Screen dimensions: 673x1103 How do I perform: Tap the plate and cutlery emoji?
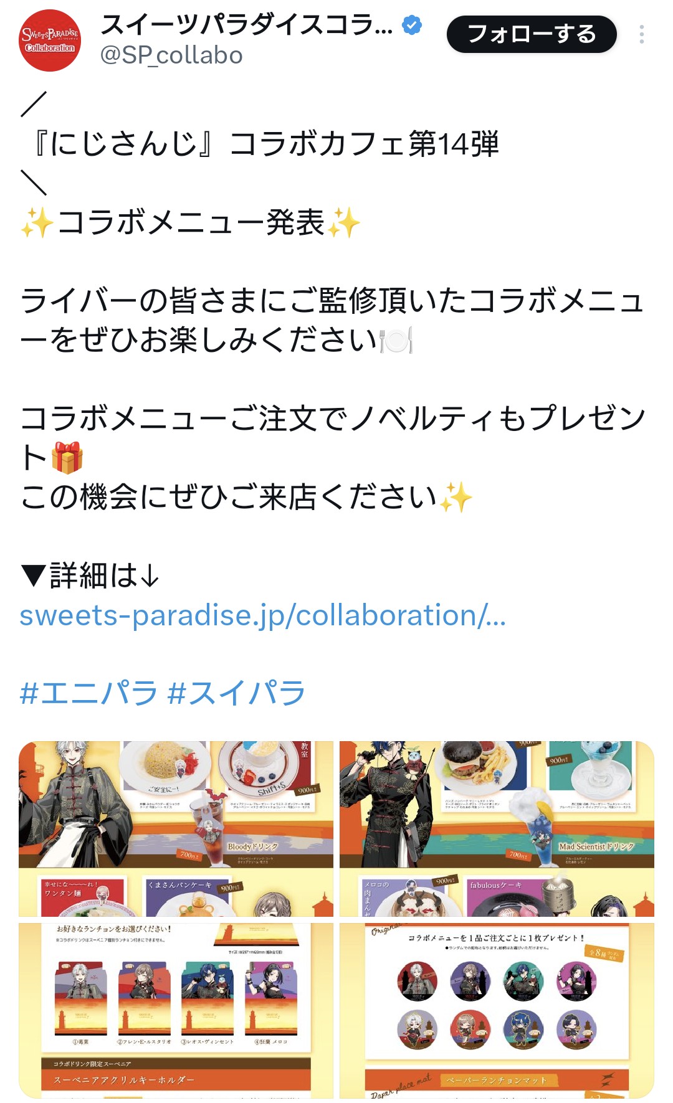tap(396, 340)
